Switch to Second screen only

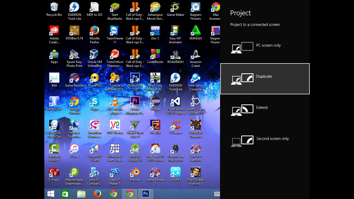coord(265,141)
